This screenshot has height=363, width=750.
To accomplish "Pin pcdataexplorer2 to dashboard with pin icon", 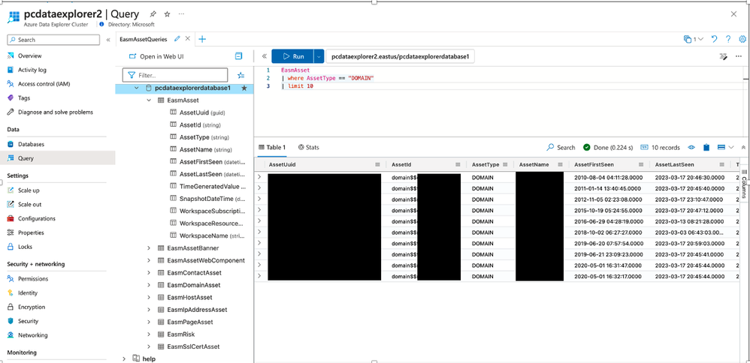I will click(153, 13).
